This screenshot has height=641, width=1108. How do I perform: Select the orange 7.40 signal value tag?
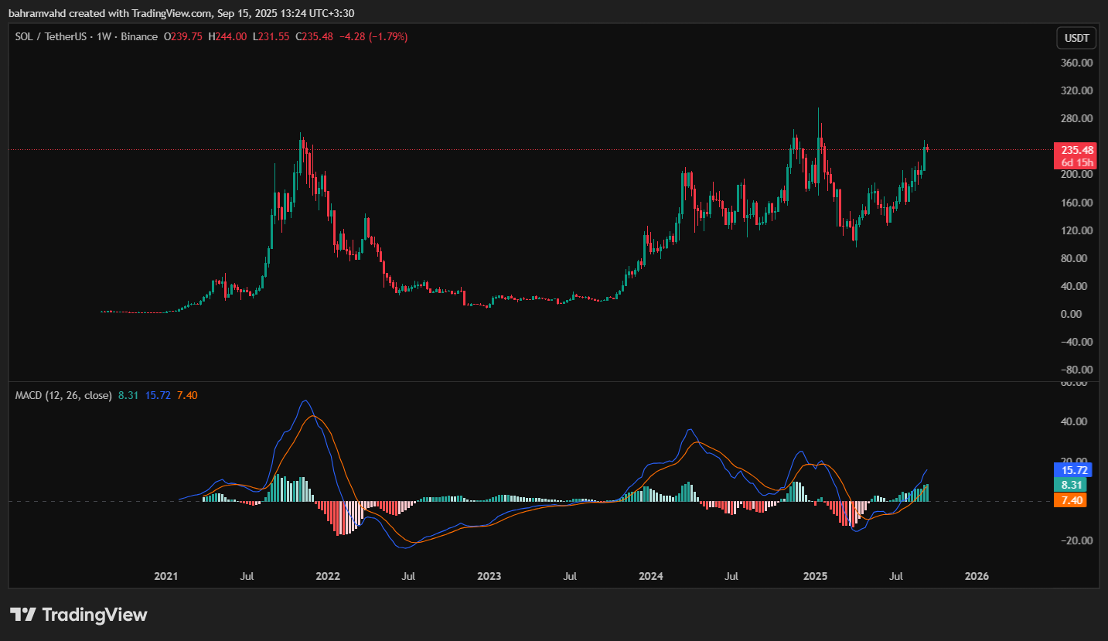coord(1074,500)
